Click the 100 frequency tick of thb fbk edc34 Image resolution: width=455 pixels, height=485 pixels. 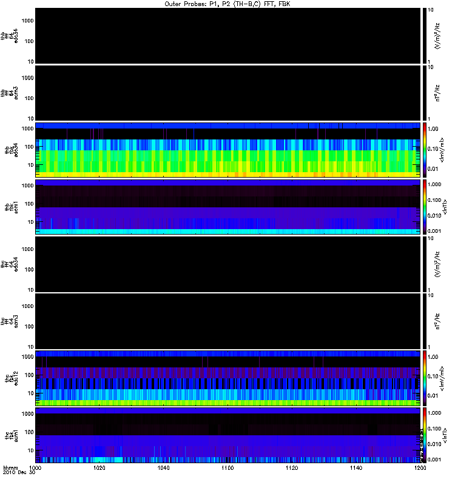point(29,147)
